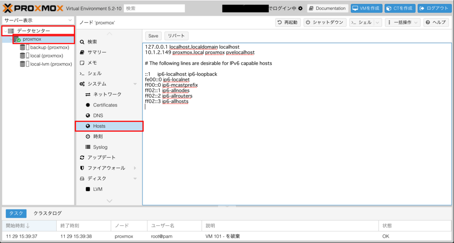Select backup (proxmox) storage
This screenshot has height=243, width=454.
coord(49,47)
